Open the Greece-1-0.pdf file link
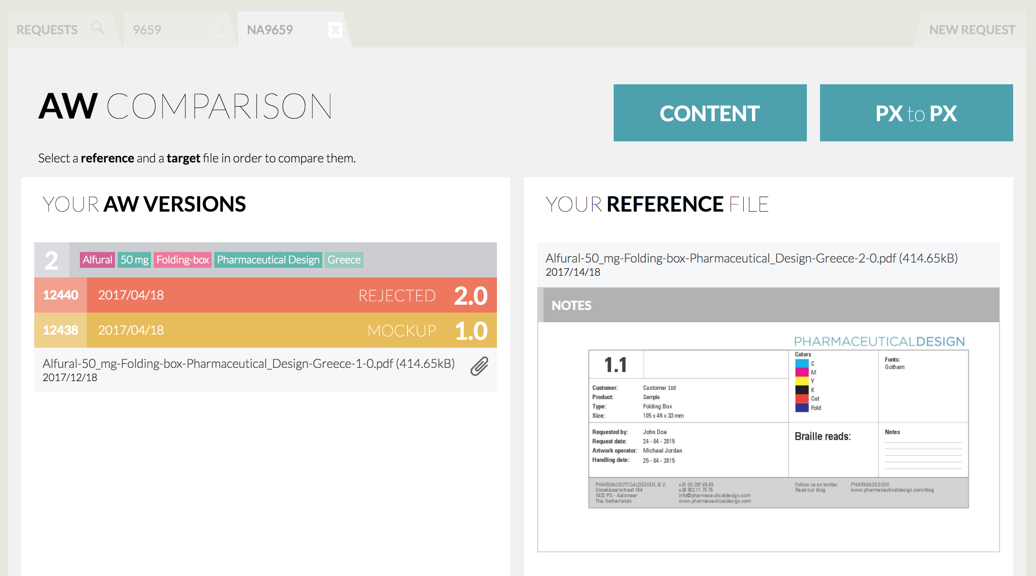This screenshot has height=576, width=1036. coord(248,364)
